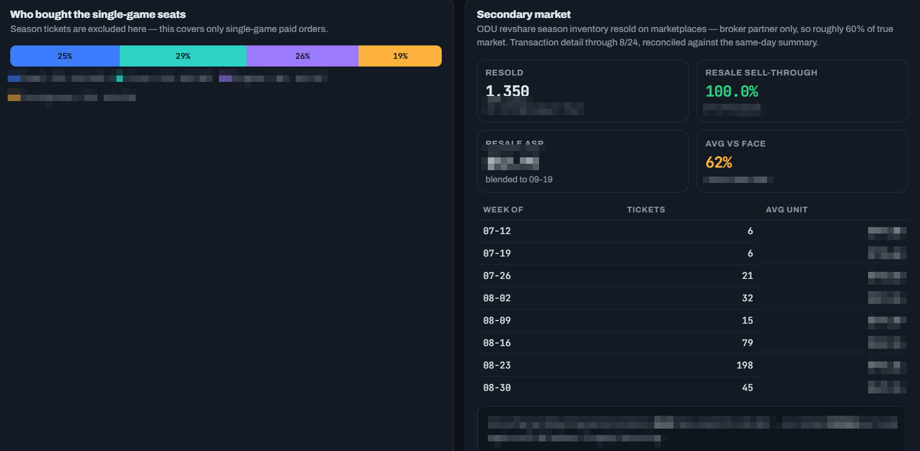Click the tickets value 45
920x451 pixels.
pos(747,388)
